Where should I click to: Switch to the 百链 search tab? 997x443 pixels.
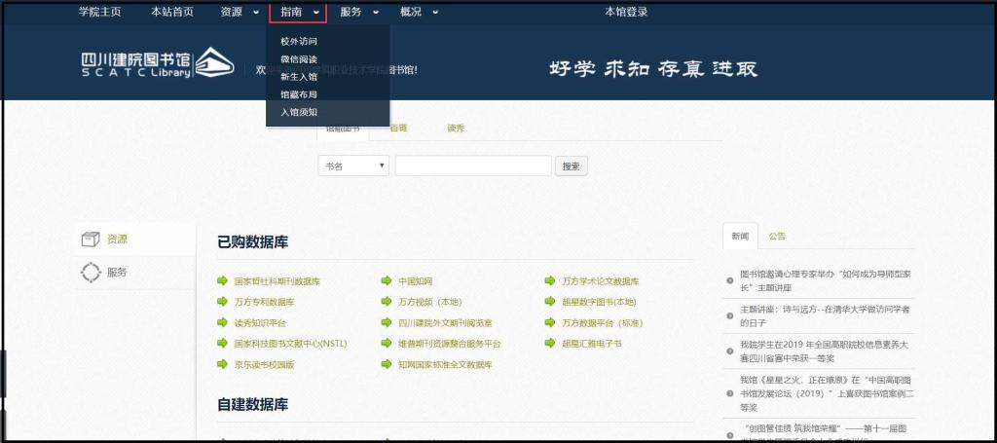click(x=398, y=129)
